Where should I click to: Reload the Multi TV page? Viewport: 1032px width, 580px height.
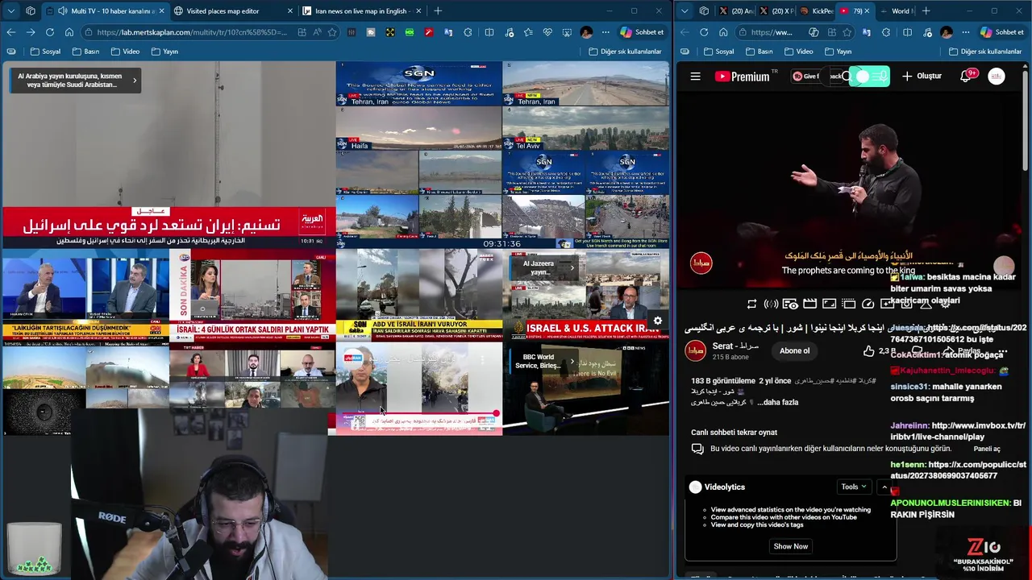50,32
